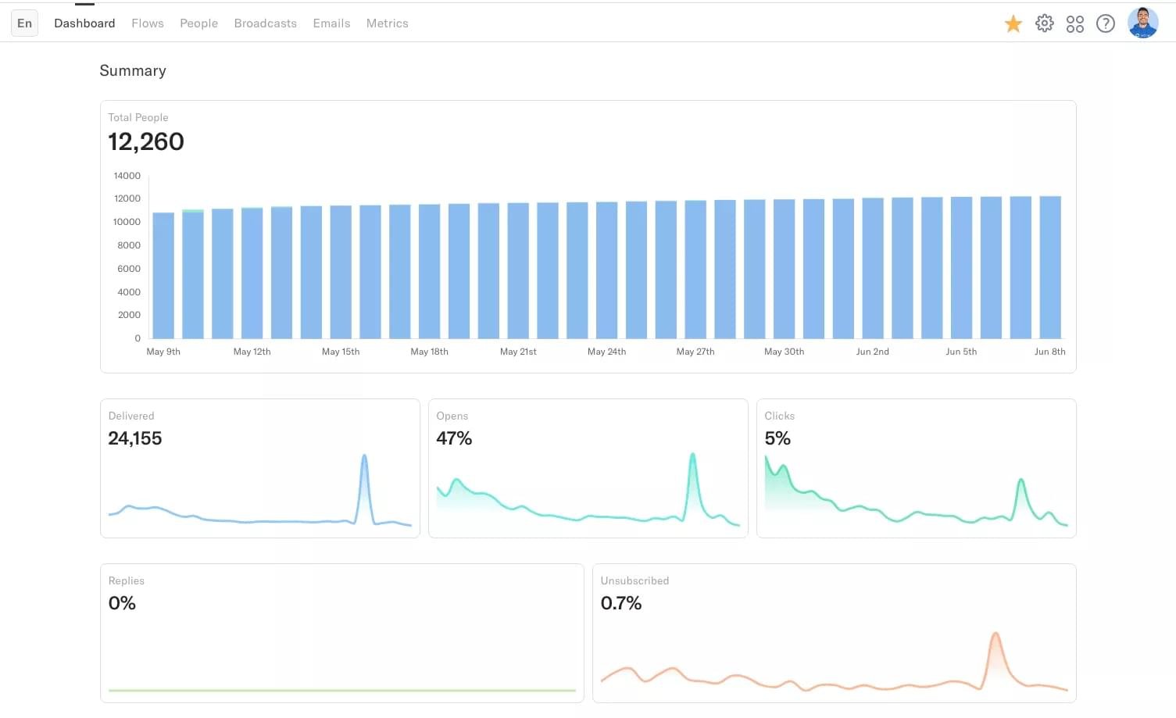1176x718 pixels.
Task: Switch to the Dashboard tab
Action: coord(84,23)
